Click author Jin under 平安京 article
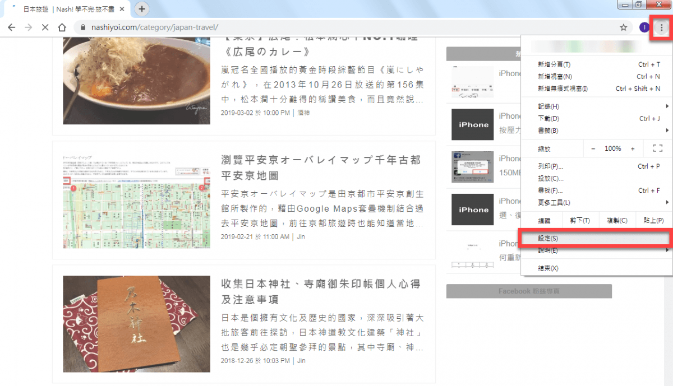Viewport: 673px width, 386px height. [301, 236]
